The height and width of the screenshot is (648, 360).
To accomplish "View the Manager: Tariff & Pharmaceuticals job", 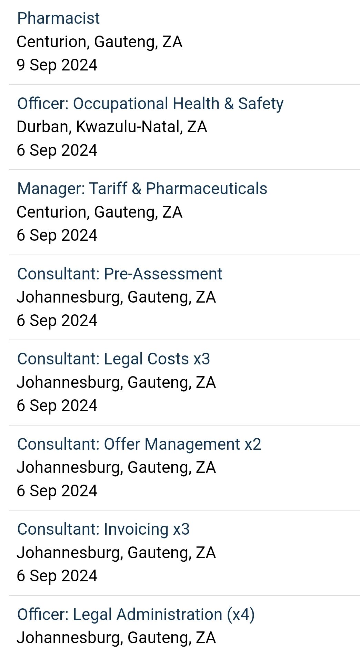I will [x=142, y=189].
